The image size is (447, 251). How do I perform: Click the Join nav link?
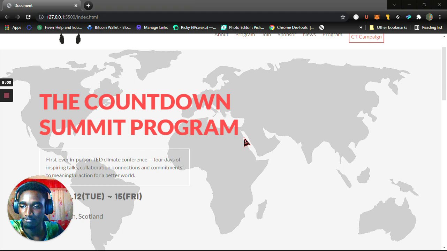point(266,35)
